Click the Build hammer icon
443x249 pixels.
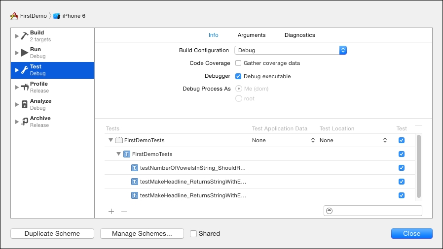click(x=25, y=36)
